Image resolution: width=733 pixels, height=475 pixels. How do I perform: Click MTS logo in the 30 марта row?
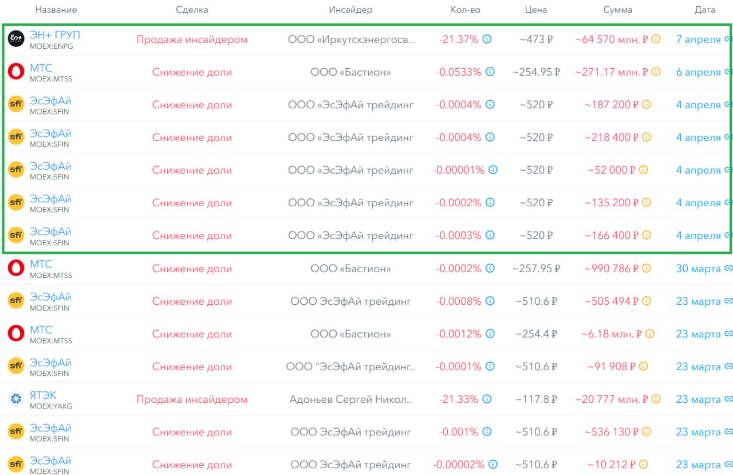pos(15,268)
